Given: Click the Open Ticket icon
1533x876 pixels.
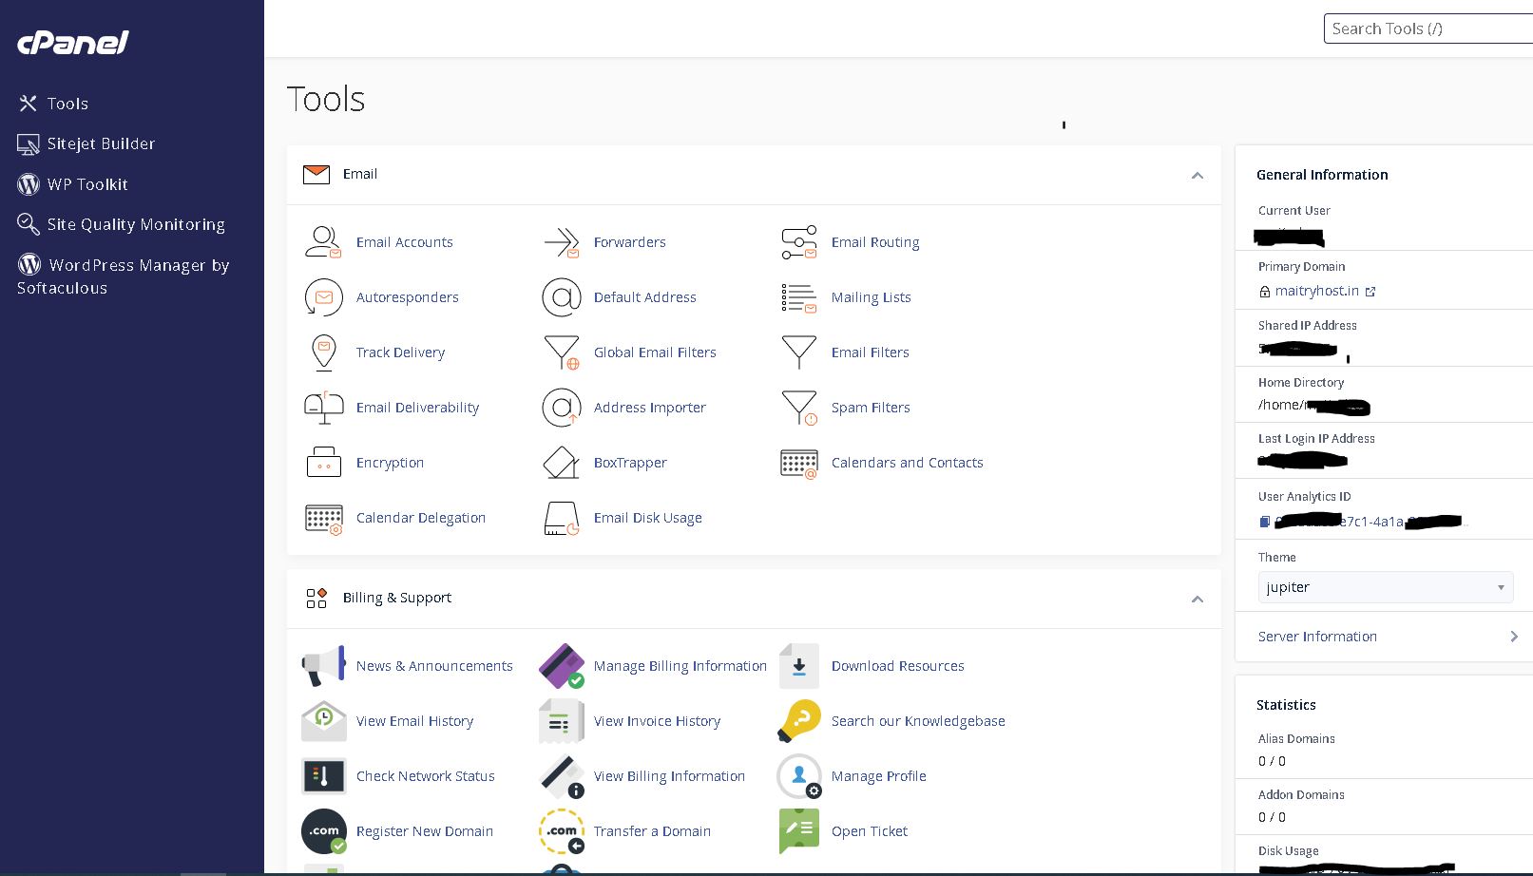Looking at the screenshot, I should [x=798, y=831].
